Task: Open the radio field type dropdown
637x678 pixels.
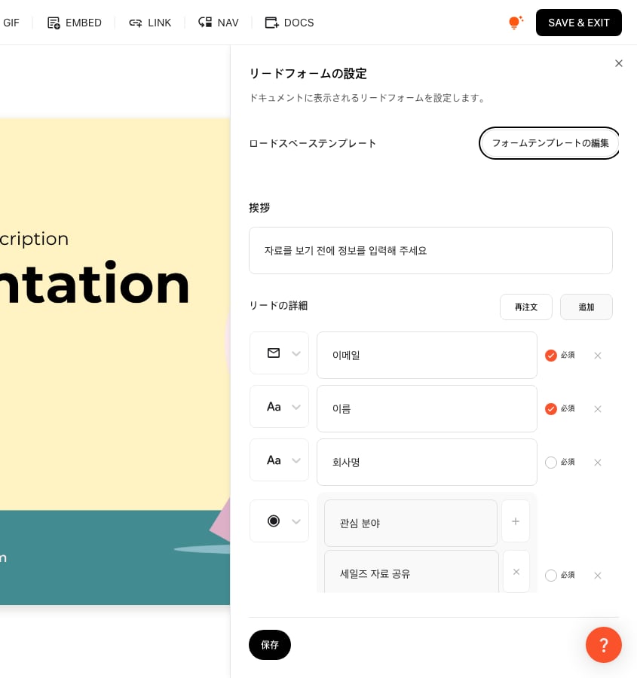Action: tap(279, 521)
